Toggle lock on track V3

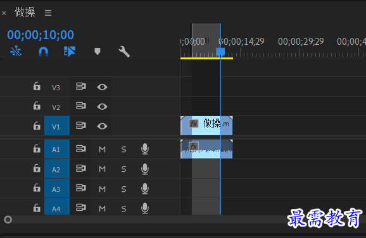pyautogui.click(x=37, y=86)
